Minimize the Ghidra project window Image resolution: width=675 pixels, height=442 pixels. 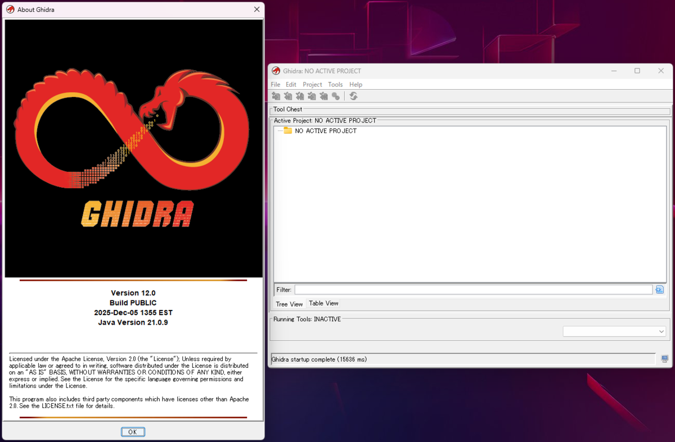pos(614,71)
